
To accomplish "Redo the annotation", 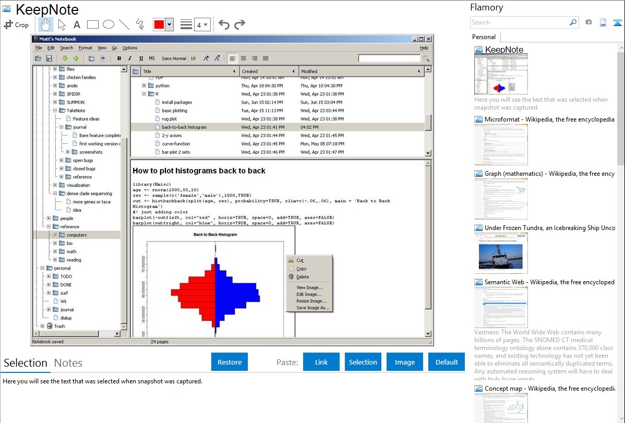I will pyautogui.click(x=239, y=25).
